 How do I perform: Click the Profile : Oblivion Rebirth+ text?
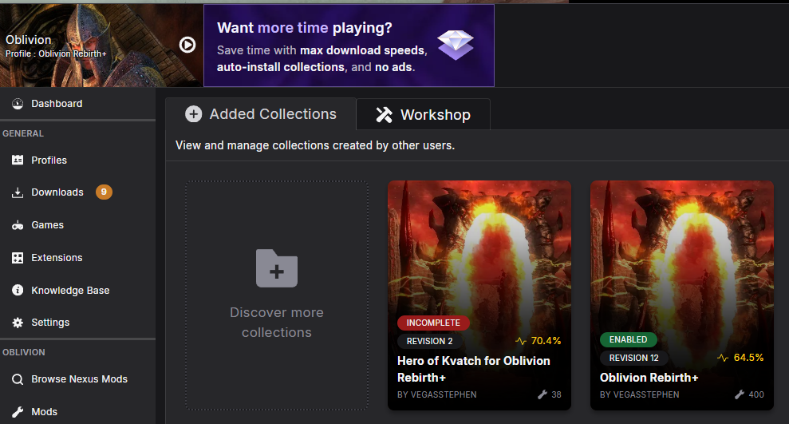[x=56, y=53]
